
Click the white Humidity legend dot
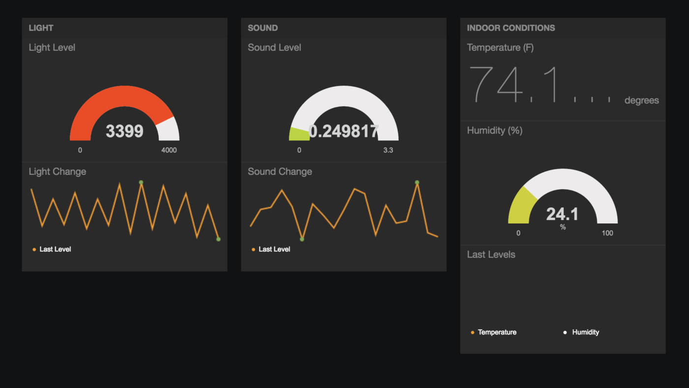click(x=565, y=332)
